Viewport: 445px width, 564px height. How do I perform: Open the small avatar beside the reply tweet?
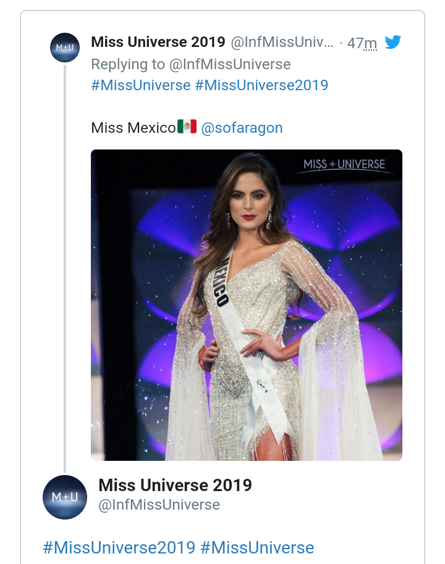(x=65, y=48)
